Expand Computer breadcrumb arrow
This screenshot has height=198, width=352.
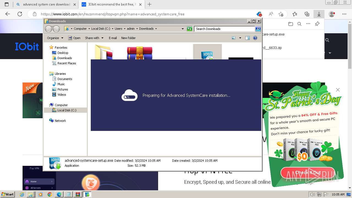click(89, 29)
